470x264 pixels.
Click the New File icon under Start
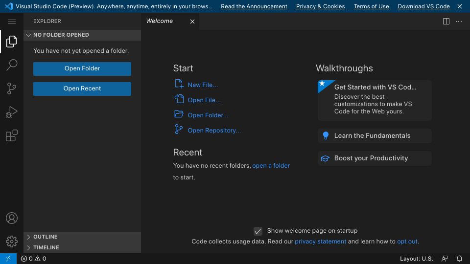[x=179, y=84]
